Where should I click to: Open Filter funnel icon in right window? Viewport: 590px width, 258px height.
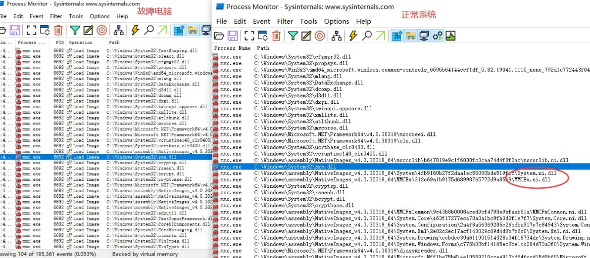point(293,36)
